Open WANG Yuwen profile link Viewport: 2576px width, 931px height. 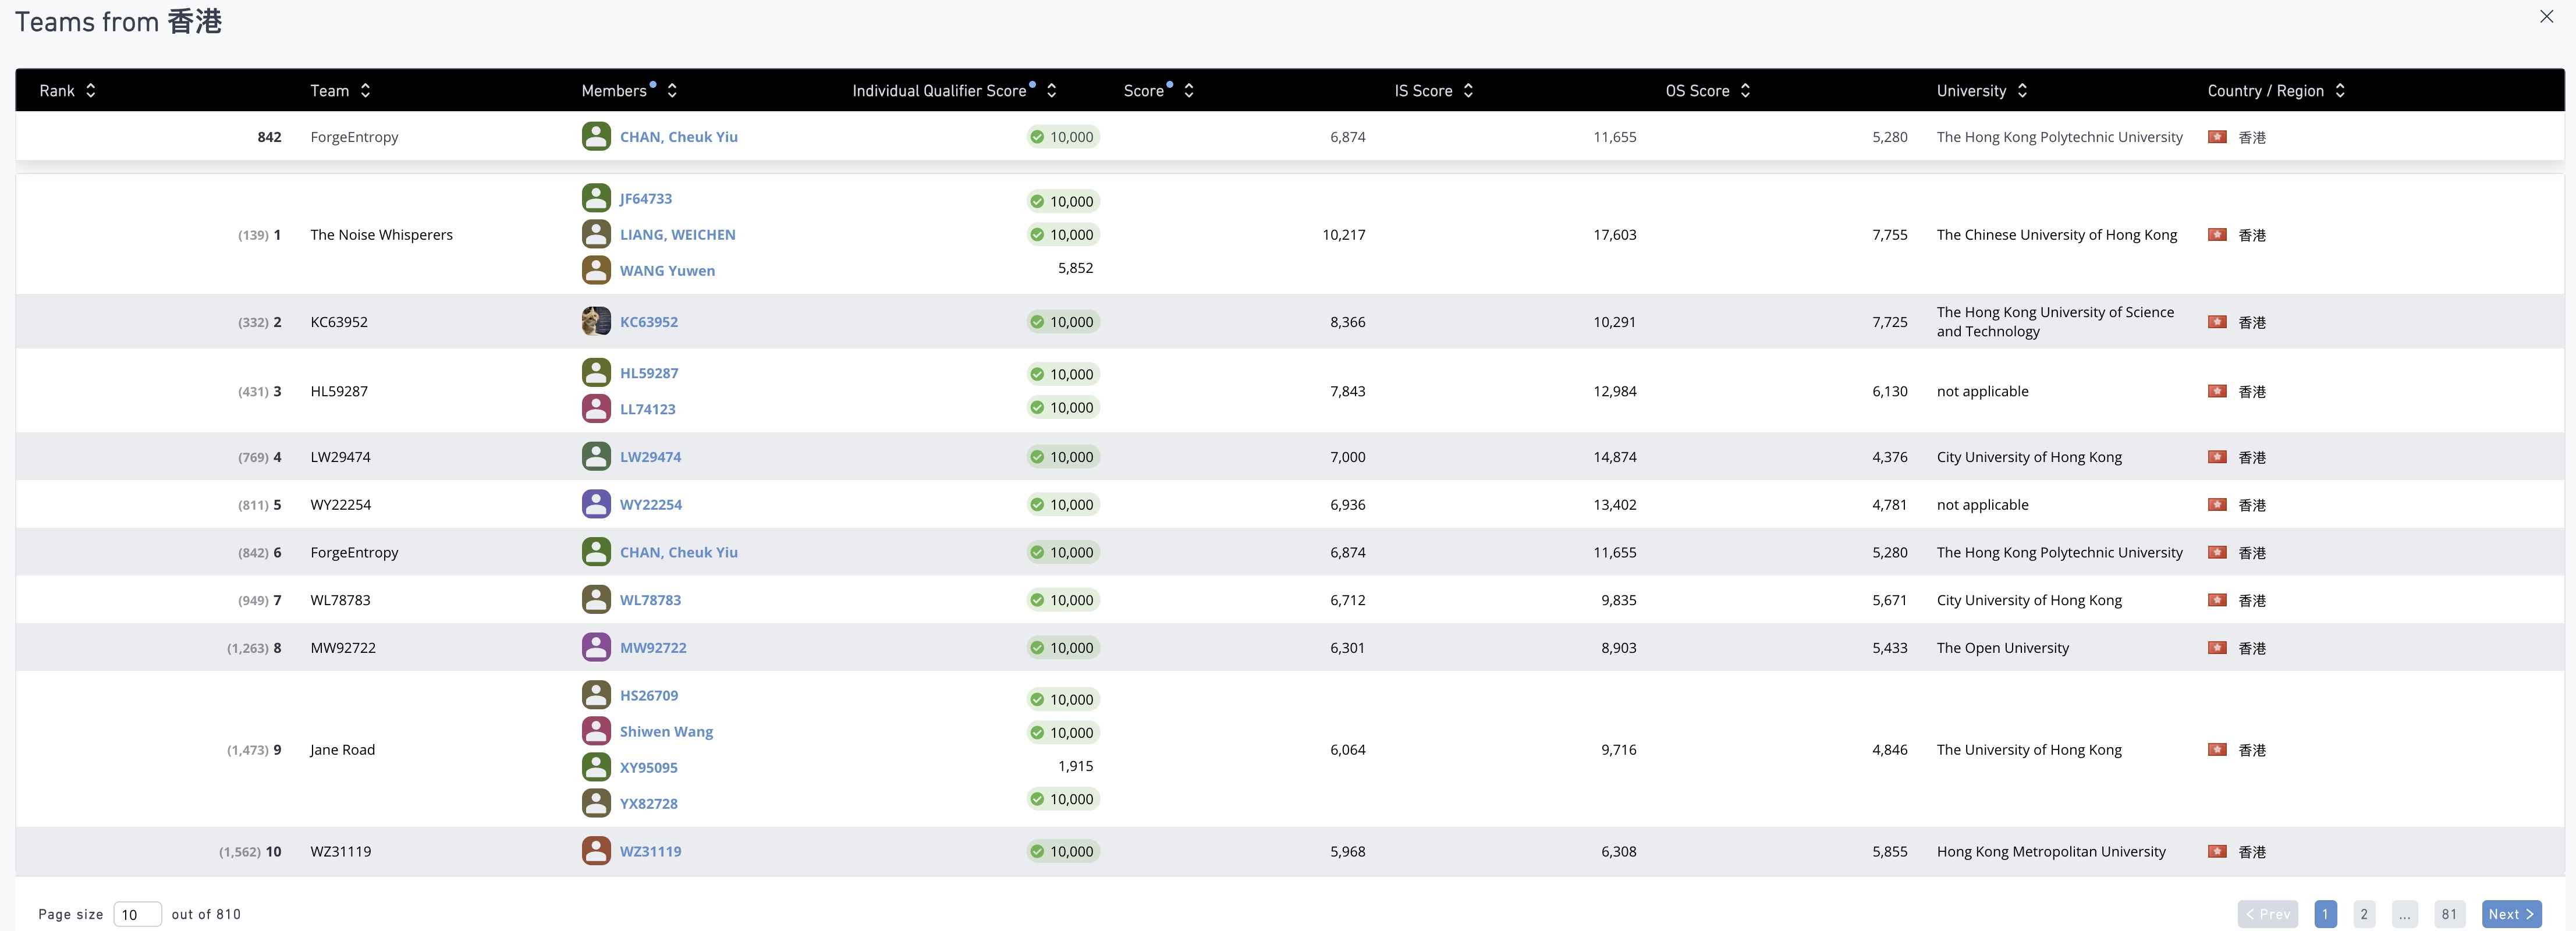click(x=667, y=270)
